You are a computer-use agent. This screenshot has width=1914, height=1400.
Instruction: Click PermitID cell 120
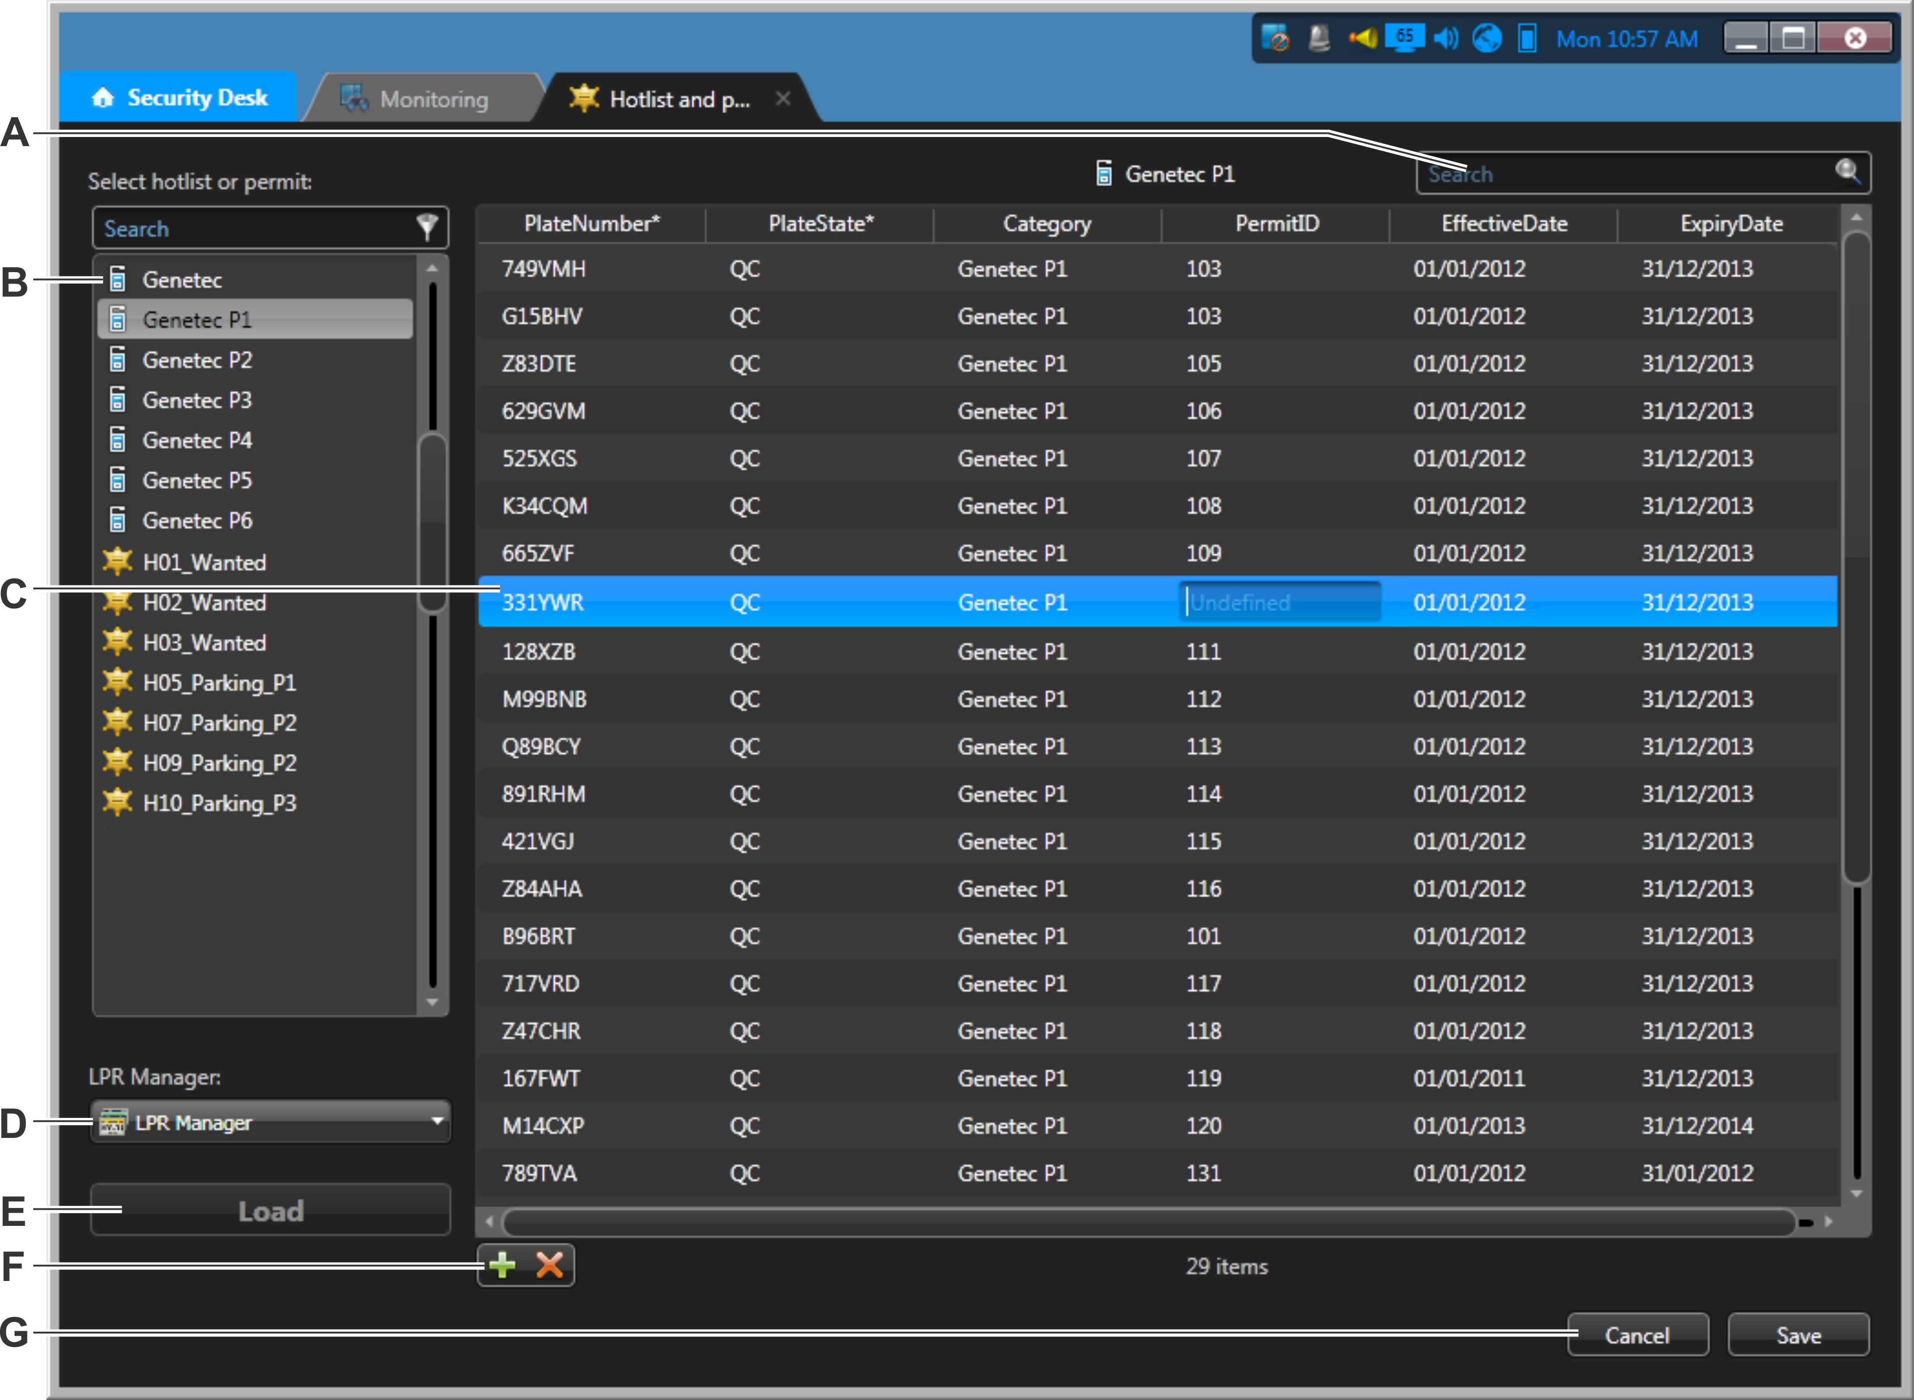[1203, 1125]
